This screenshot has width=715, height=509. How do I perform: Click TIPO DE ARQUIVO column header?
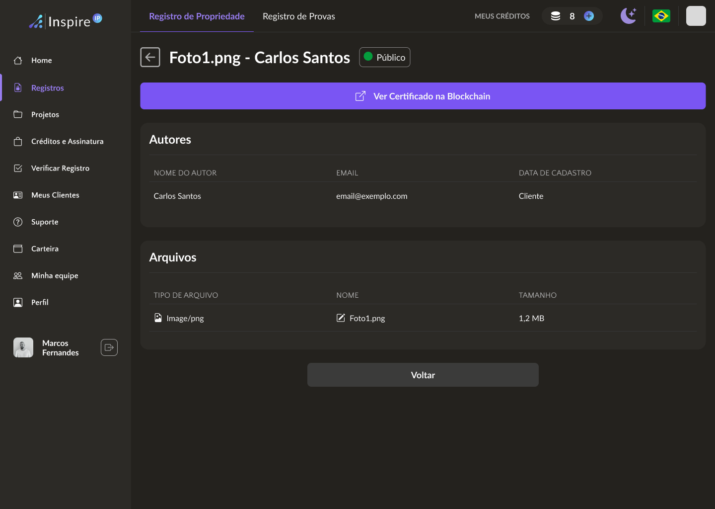186,295
